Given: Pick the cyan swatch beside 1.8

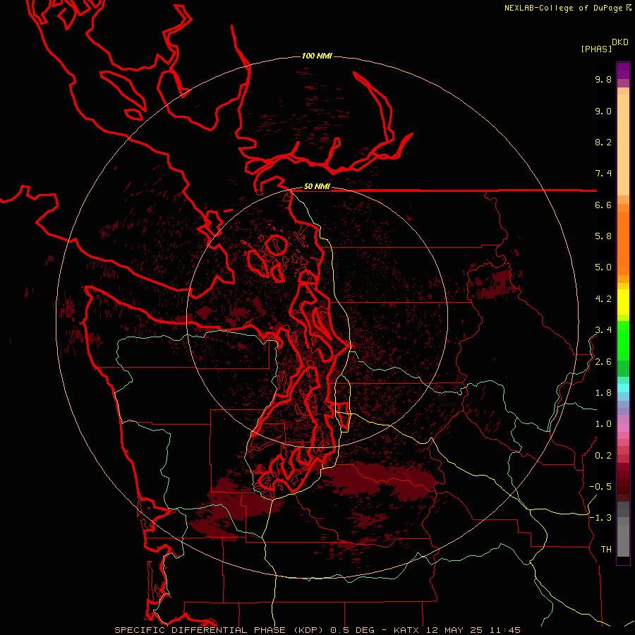Looking at the screenshot, I should point(623,388).
